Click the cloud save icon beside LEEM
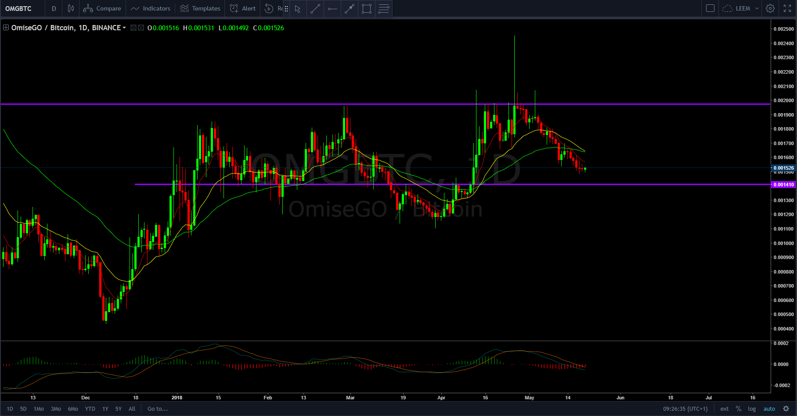 point(728,8)
